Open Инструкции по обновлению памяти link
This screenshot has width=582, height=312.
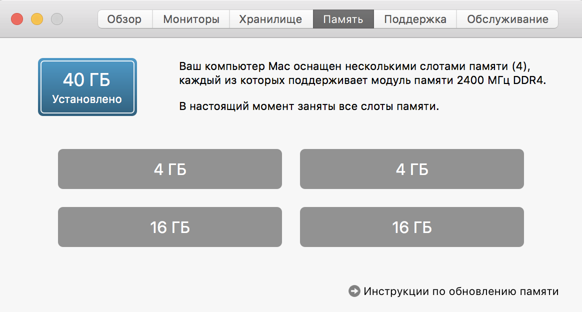pyautogui.click(x=461, y=291)
